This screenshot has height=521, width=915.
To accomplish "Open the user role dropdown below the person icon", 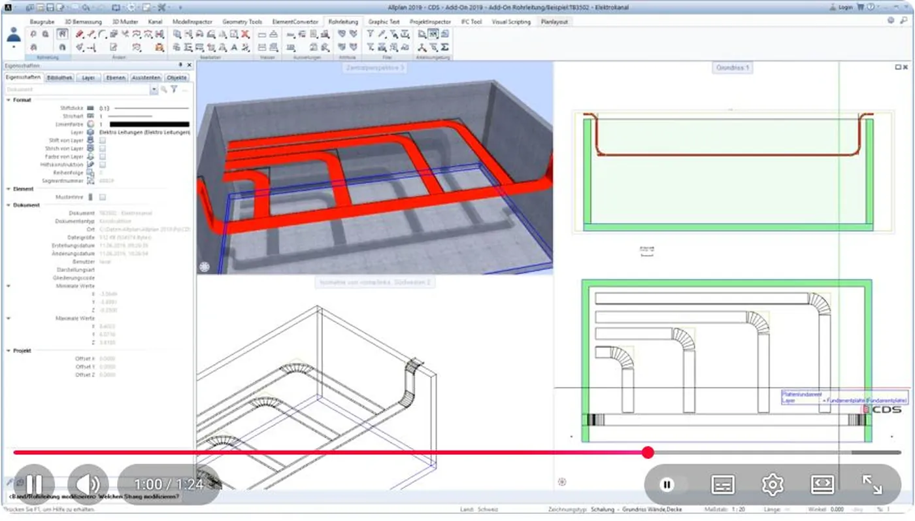I will (x=14, y=47).
